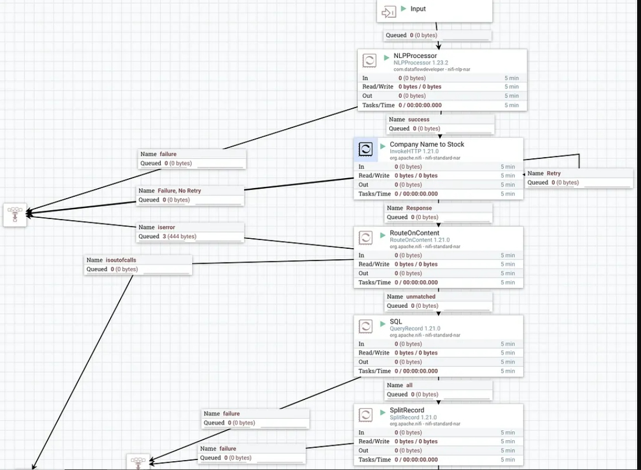Click the RouteOnContent processor icon
Screen dimensions: 641x470
[x=365, y=238]
